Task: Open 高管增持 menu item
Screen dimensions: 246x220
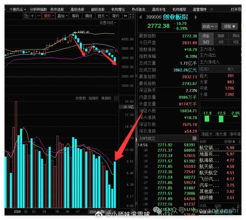Action: coord(200,9)
